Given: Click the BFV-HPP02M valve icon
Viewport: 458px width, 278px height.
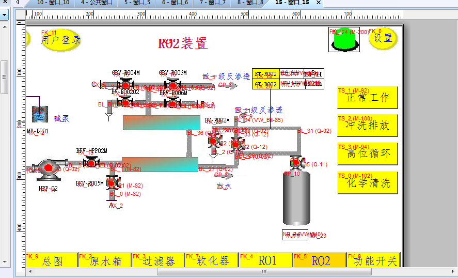Looking at the screenshot, I should [91, 163].
